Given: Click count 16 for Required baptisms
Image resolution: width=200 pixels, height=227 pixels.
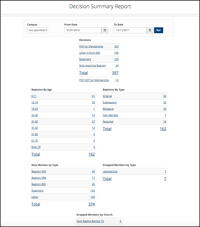Looking at the screenshot, I should [x=165, y=121].
